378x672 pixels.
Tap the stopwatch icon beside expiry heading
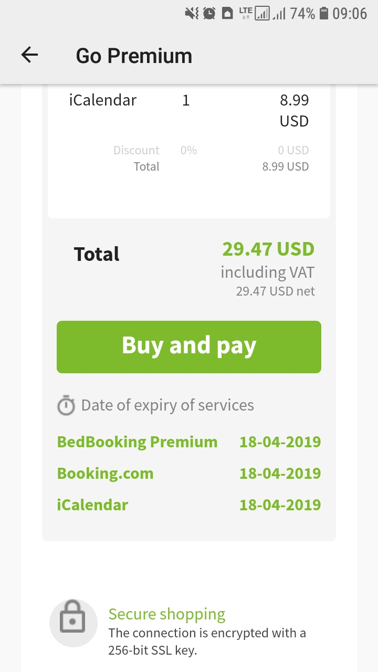click(x=66, y=406)
